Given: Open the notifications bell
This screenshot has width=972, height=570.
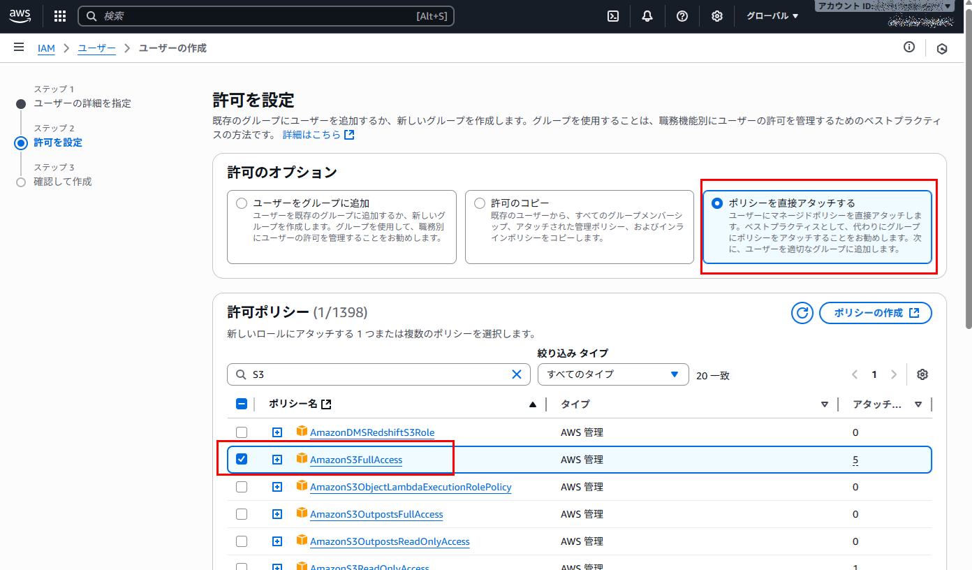Looking at the screenshot, I should click(x=647, y=16).
